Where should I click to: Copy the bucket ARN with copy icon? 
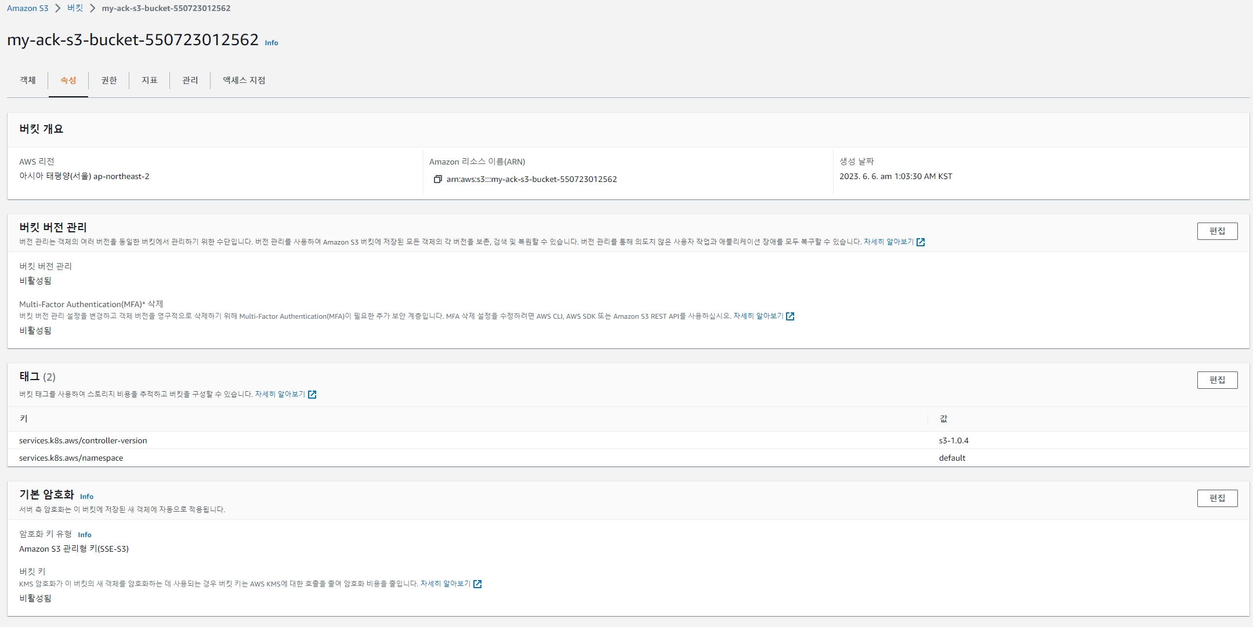point(438,179)
